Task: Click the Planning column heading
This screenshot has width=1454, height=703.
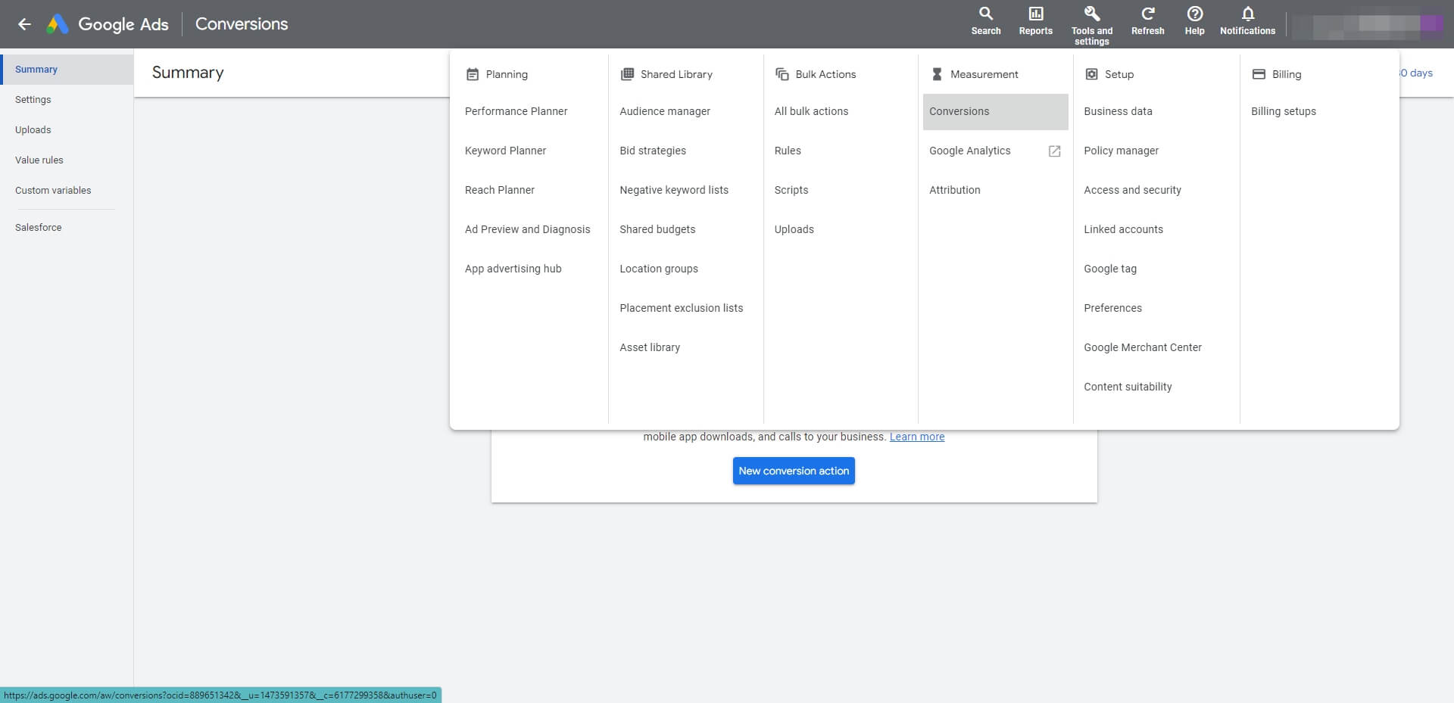Action: pos(507,74)
